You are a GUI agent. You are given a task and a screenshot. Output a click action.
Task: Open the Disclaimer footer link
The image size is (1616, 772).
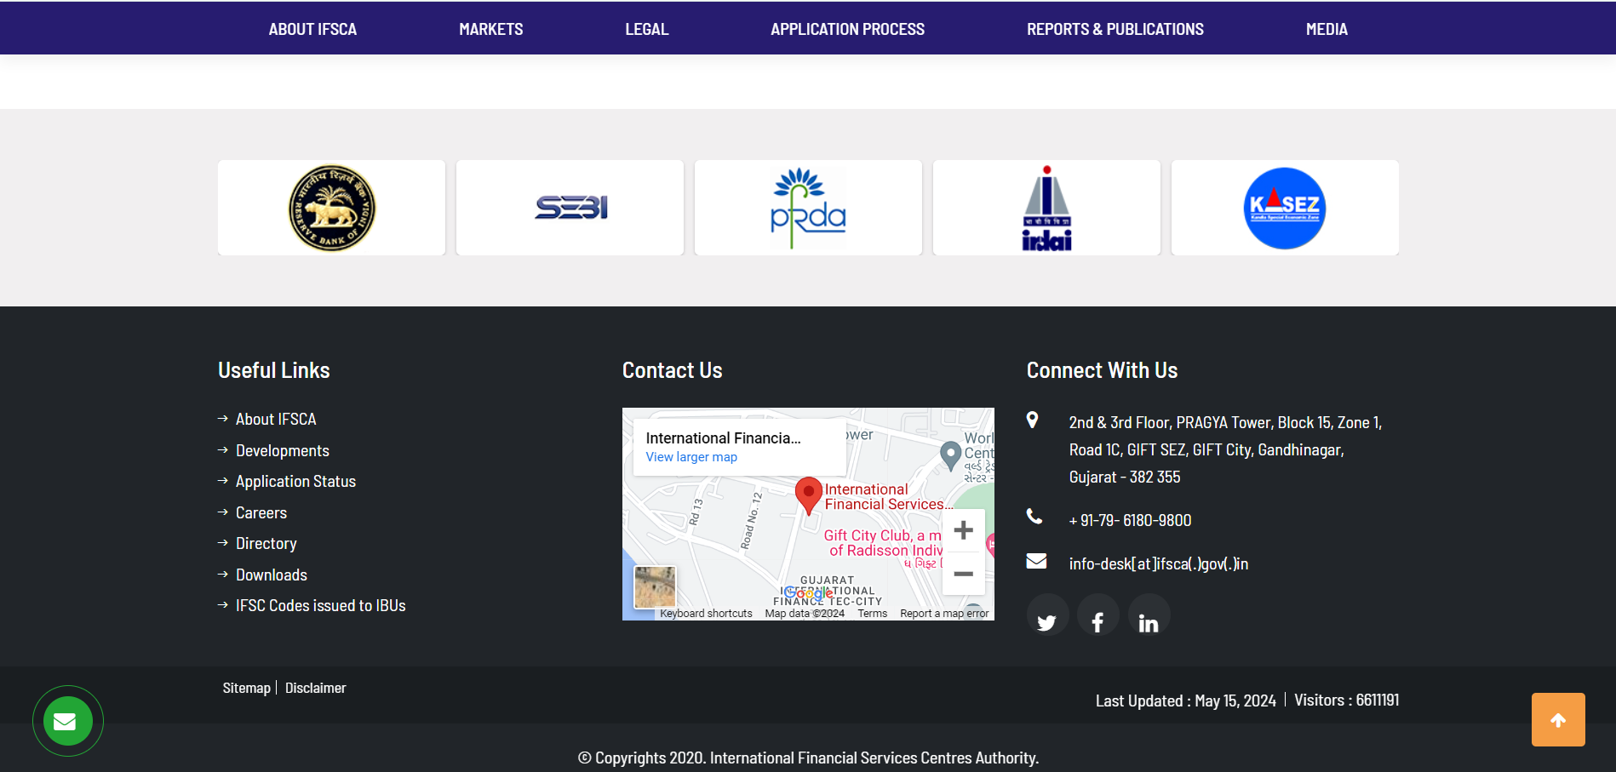tap(316, 688)
